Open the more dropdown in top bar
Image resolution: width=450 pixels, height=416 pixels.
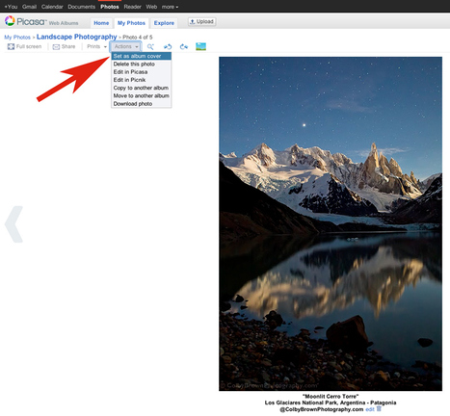coord(170,7)
